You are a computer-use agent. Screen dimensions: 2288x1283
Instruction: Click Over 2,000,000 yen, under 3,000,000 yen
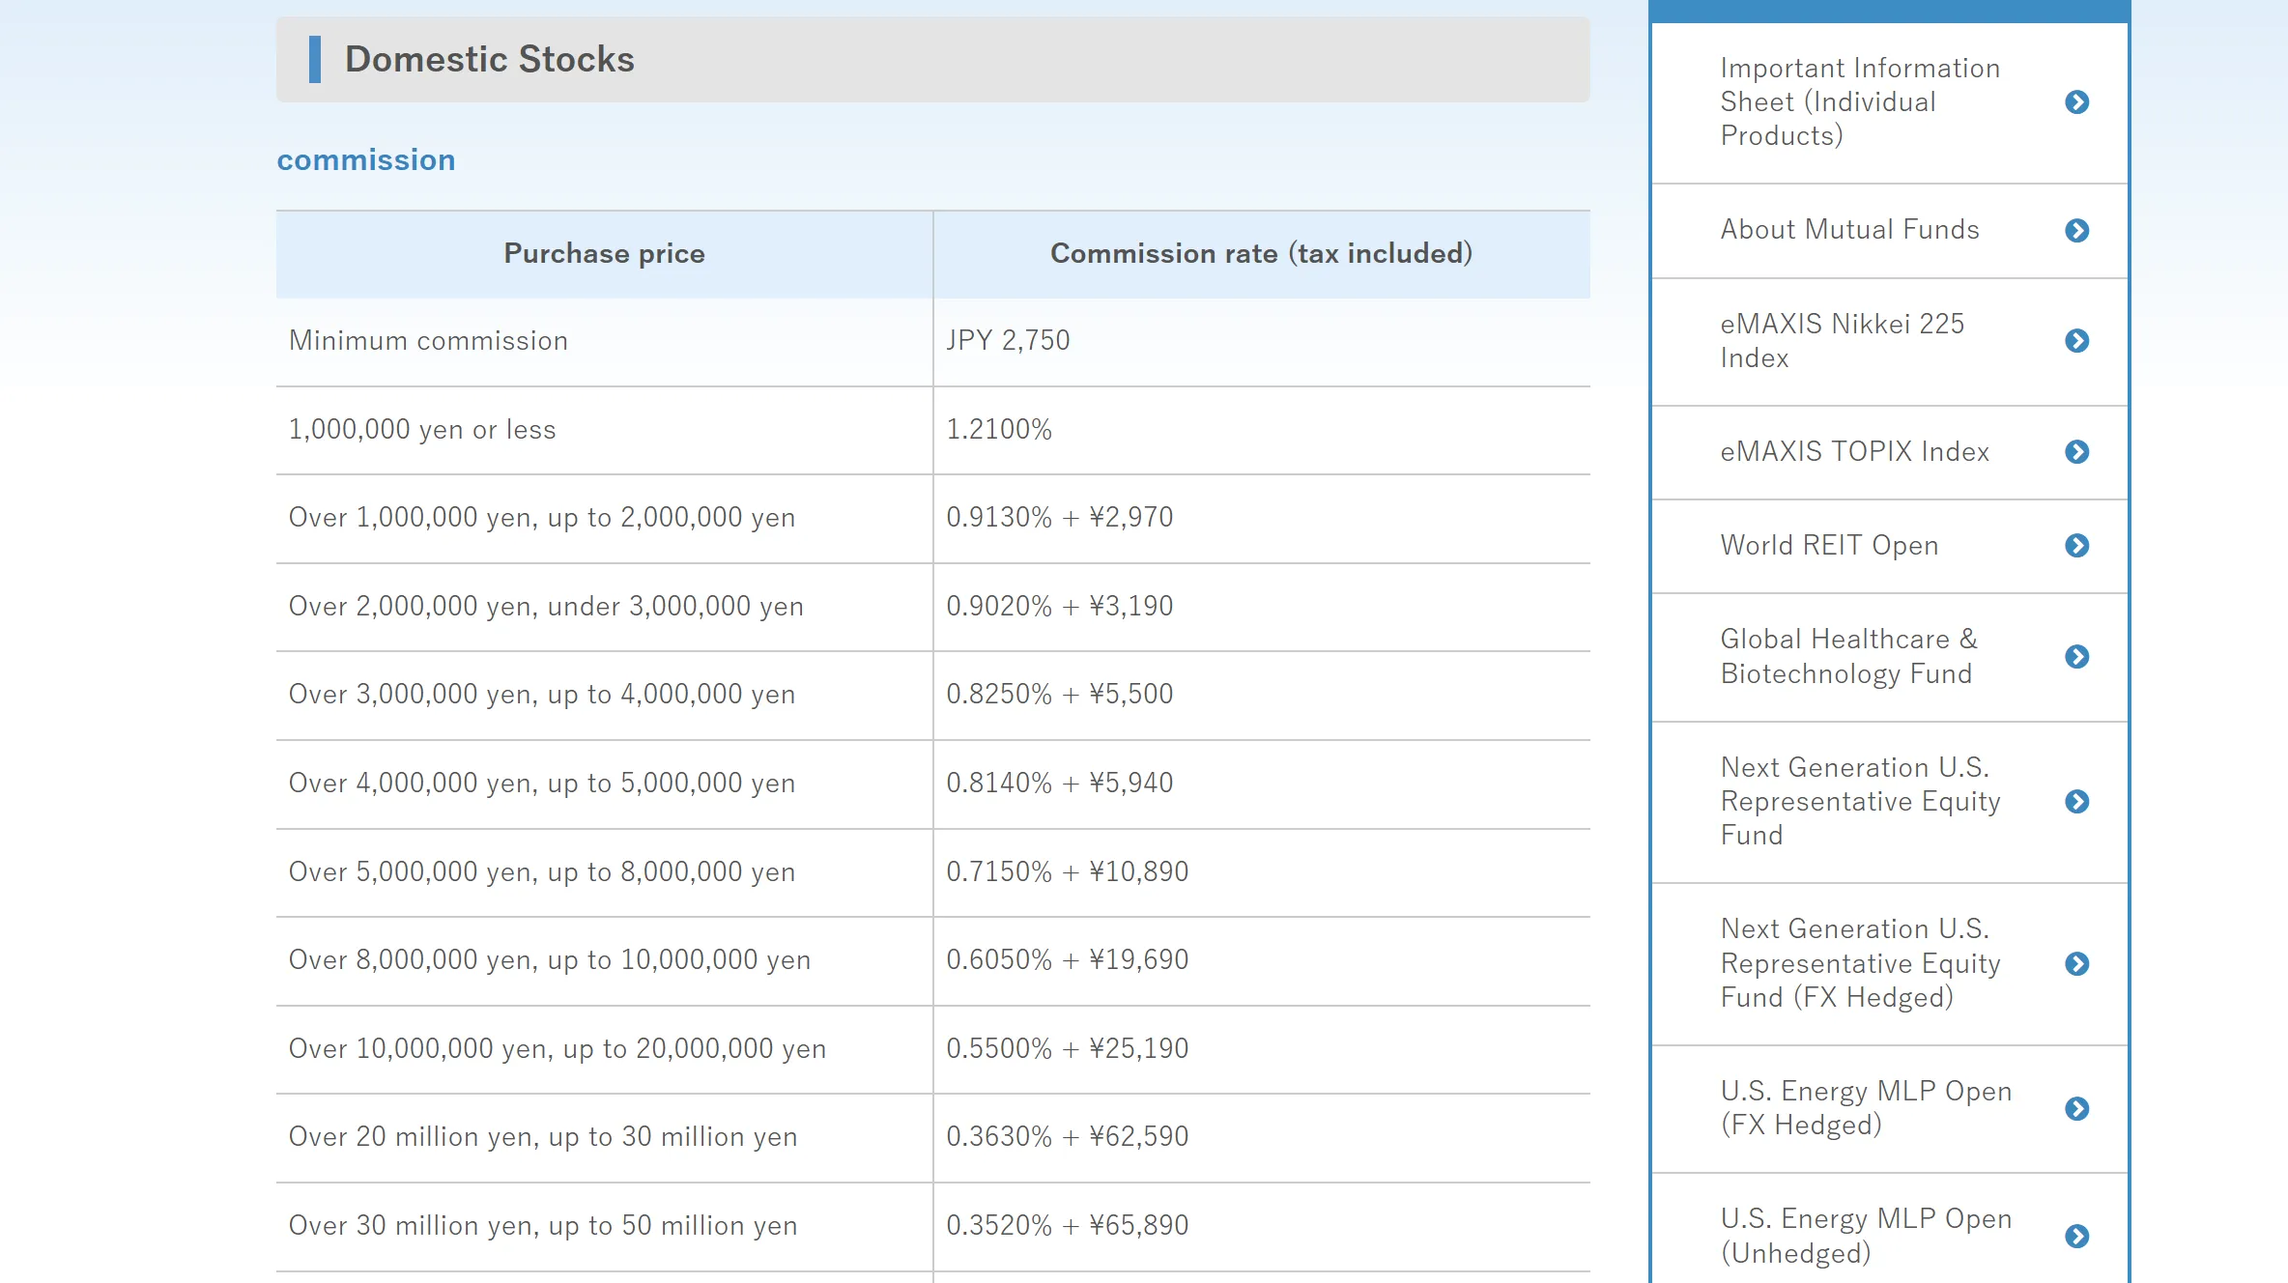click(546, 607)
